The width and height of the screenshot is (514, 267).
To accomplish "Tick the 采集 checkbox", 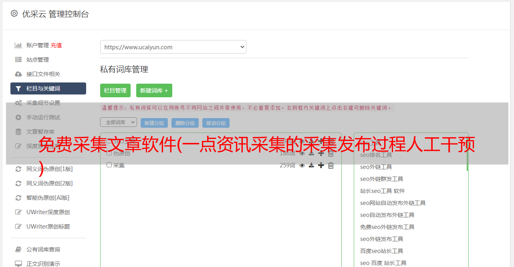I will 109,165.
